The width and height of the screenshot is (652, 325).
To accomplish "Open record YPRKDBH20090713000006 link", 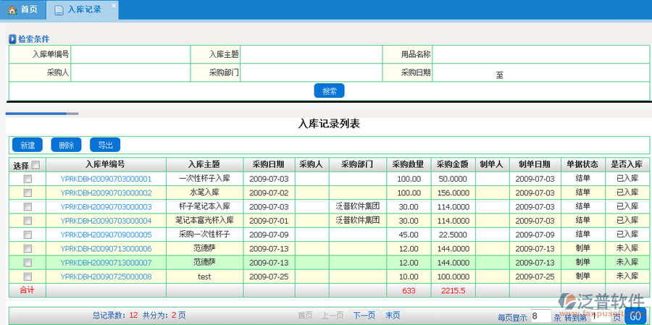I will click(106, 248).
